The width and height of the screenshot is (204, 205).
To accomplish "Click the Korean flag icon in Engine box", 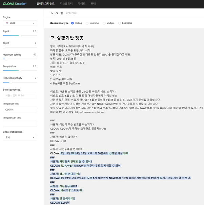I will click(7, 23).
